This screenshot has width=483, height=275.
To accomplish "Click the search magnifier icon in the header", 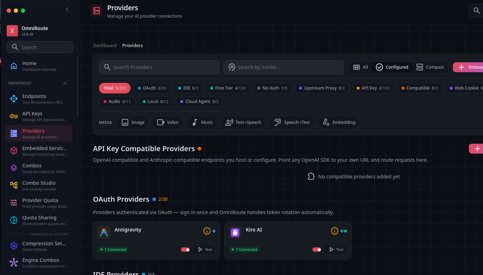I will click(476, 11).
